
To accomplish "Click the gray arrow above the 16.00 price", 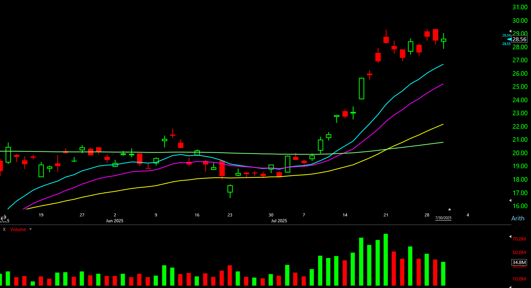I will pos(510,200).
